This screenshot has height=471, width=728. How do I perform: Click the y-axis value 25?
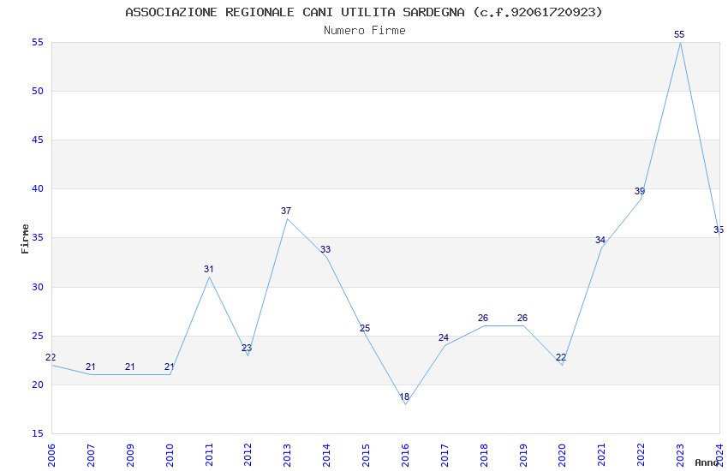pyautogui.click(x=38, y=336)
